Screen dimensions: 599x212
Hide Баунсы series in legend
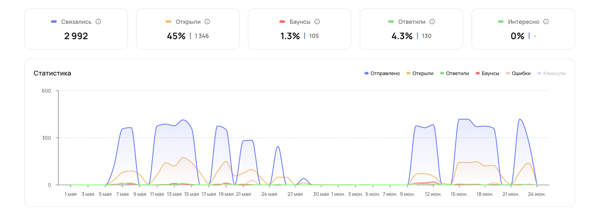[x=487, y=73]
